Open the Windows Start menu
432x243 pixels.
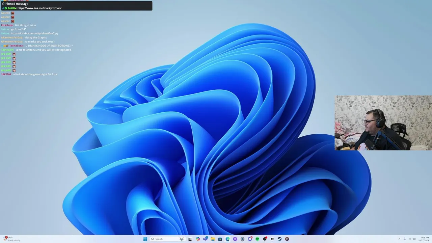[145, 239]
